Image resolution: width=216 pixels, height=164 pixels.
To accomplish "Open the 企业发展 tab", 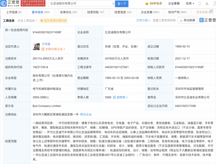I will 150,12.
